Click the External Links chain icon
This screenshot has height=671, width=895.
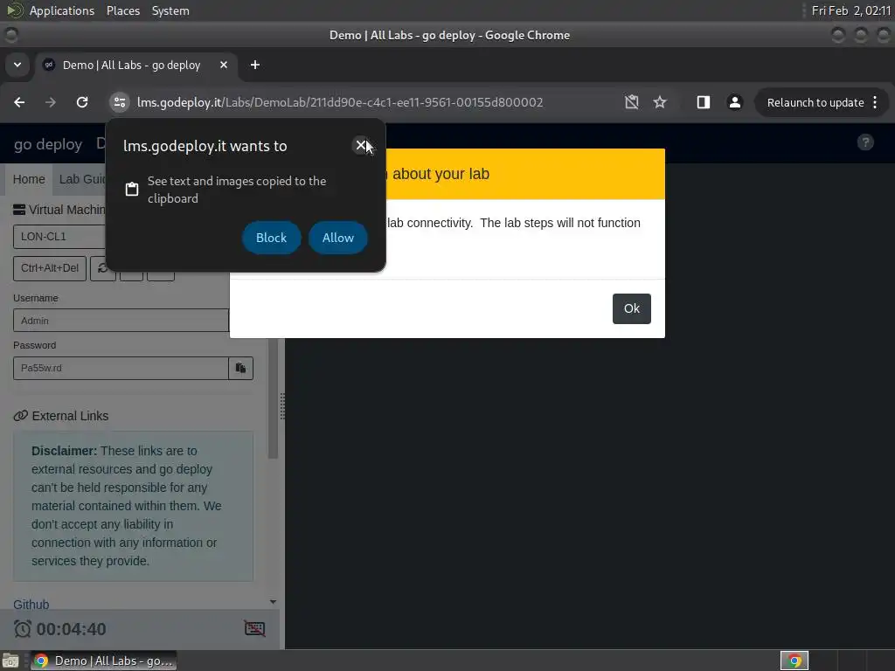[x=21, y=415]
